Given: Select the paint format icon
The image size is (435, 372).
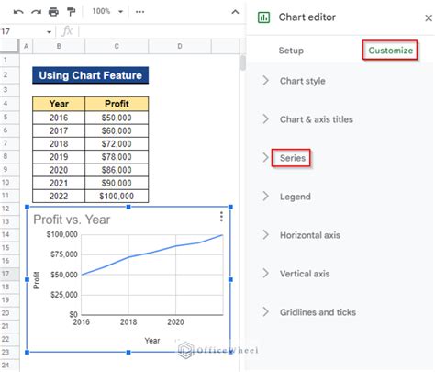Looking at the screenshot, I should click(71, 12).
